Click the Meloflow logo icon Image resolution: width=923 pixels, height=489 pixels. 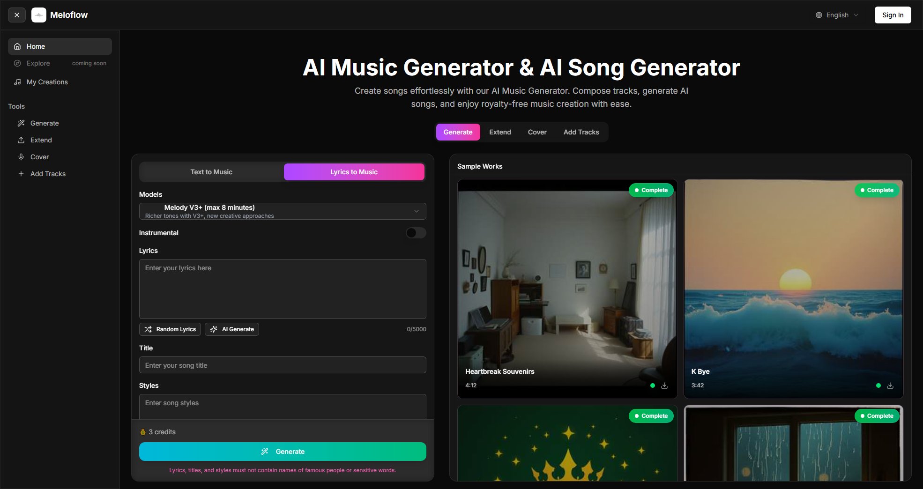[x=39, y=15]
